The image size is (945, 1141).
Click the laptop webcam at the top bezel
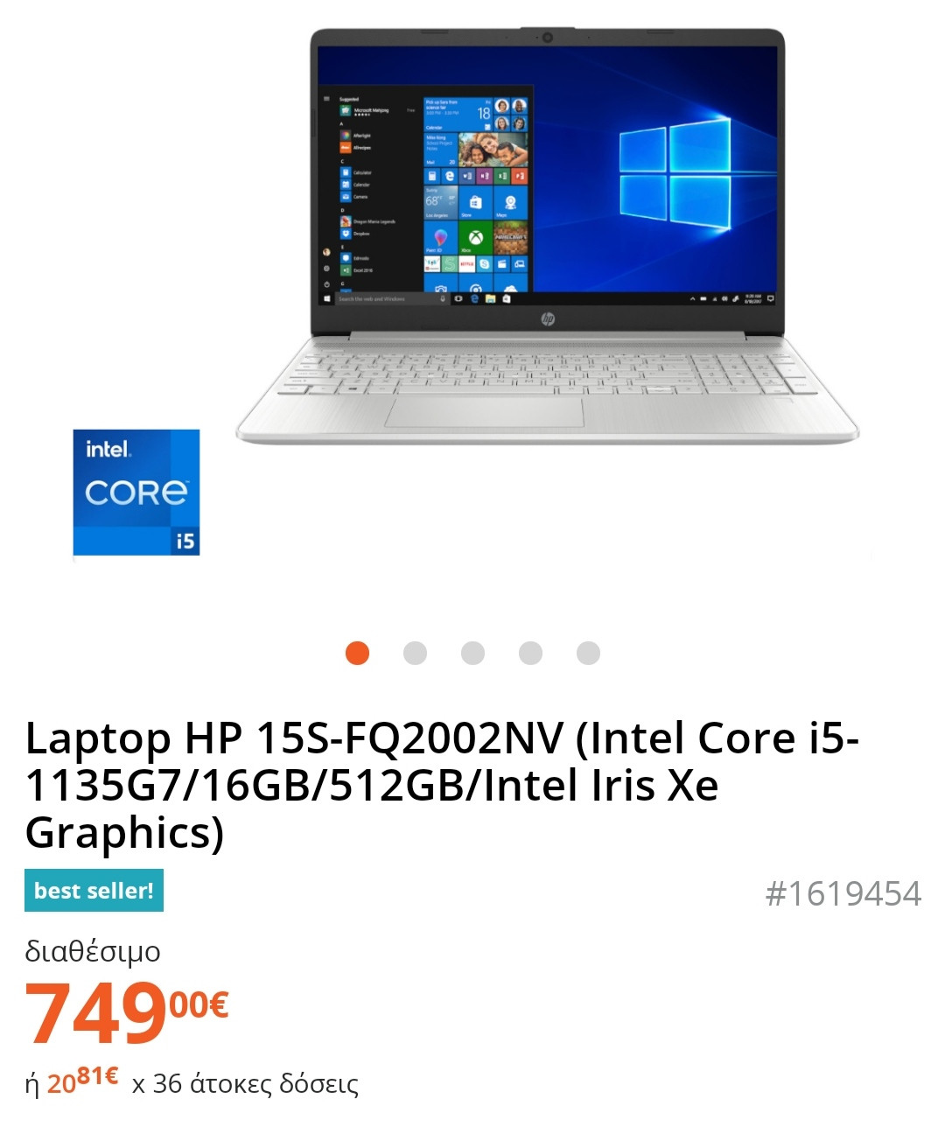547,38
